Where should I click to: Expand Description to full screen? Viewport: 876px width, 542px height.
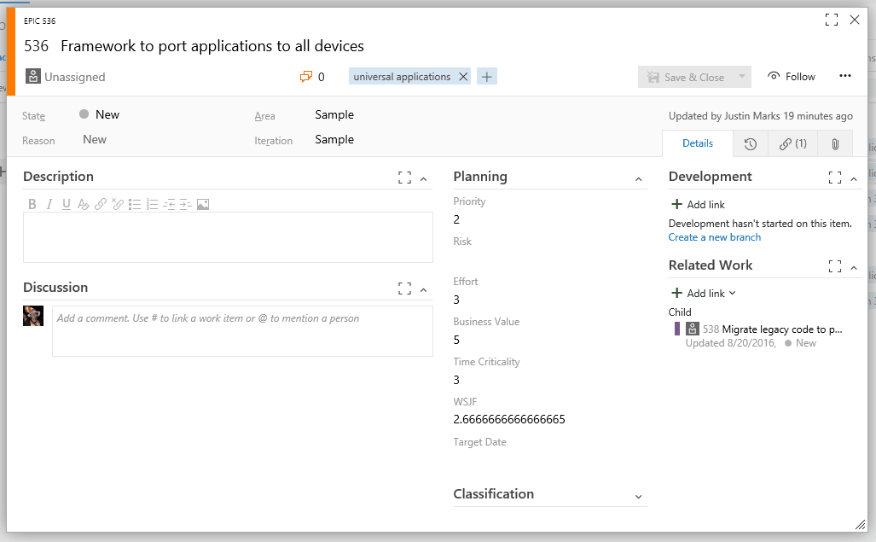(404, 176)
